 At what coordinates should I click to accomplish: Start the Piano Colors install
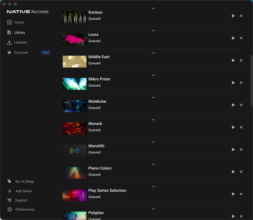pos(233,172)
